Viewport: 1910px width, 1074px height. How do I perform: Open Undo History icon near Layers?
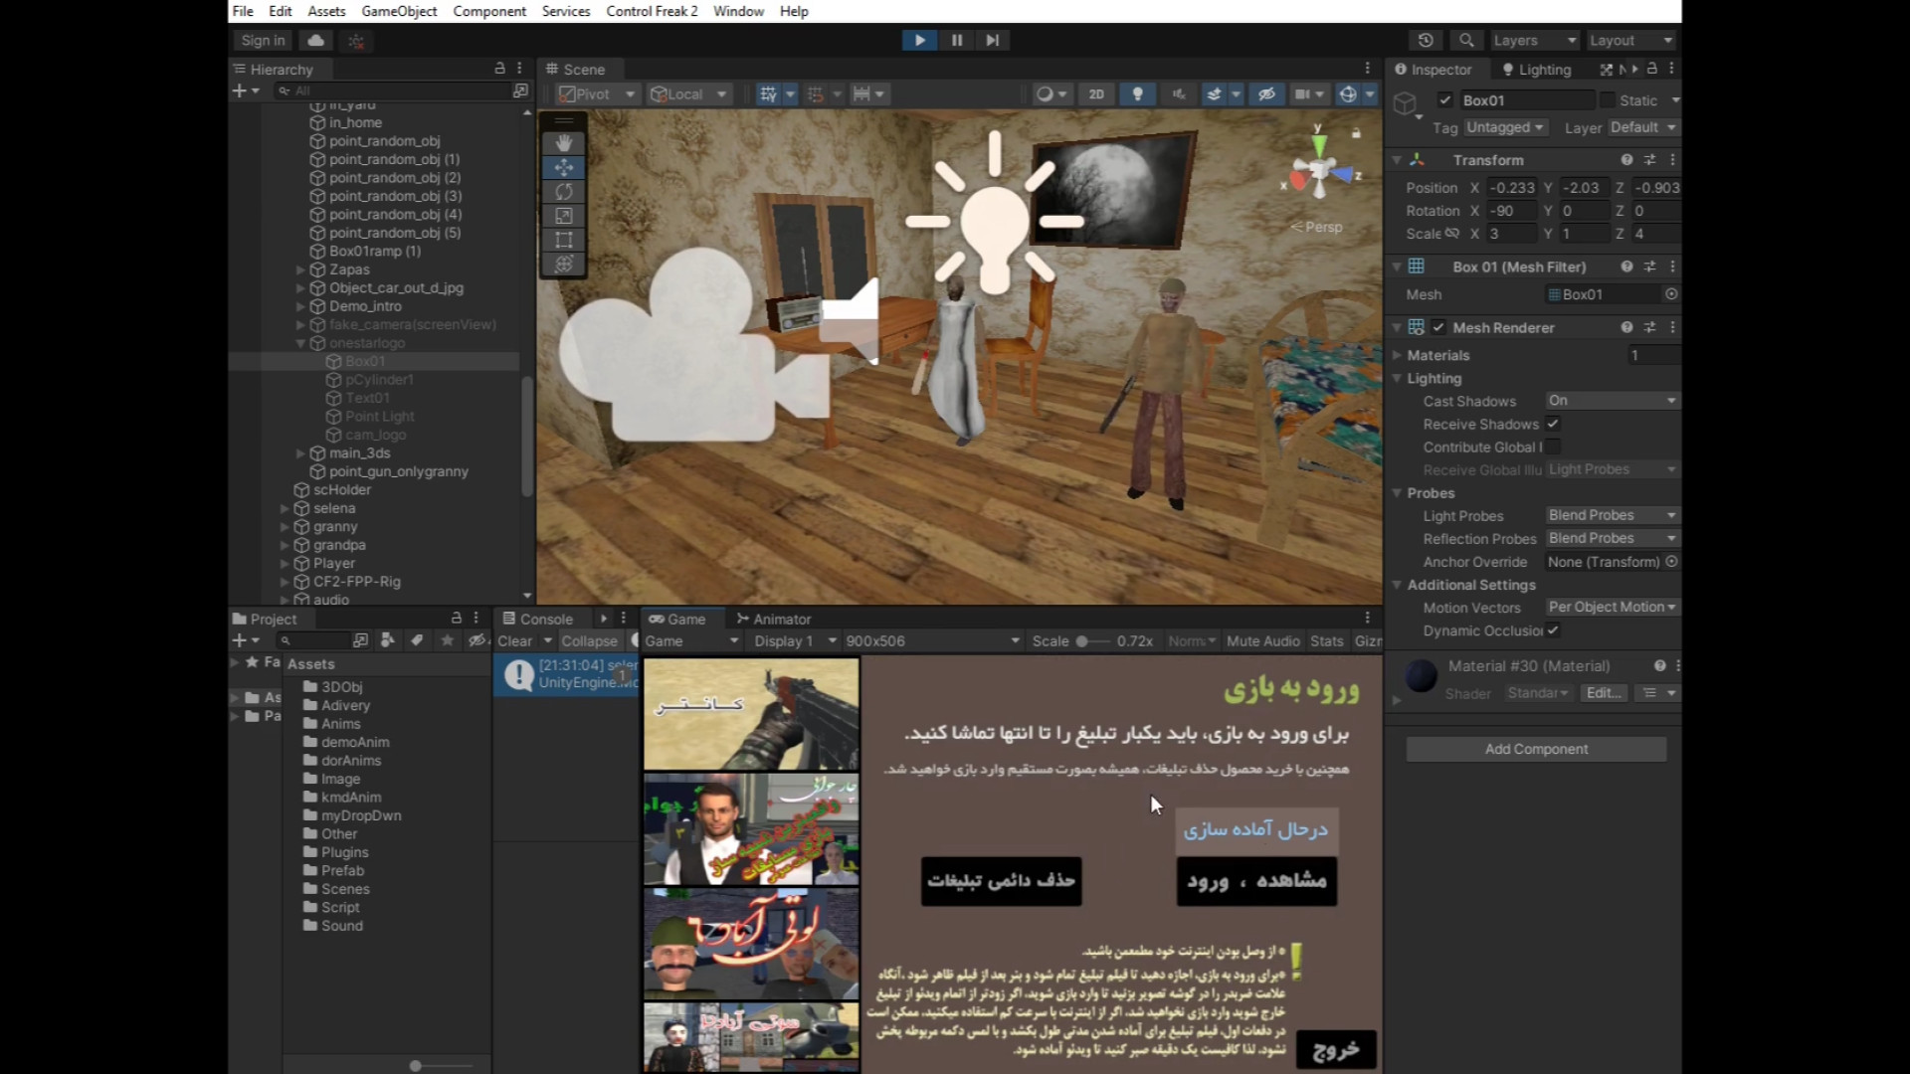[x=1426, y=40]
